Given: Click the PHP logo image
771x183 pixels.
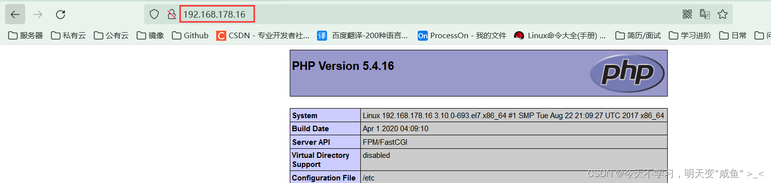Looking at the screenshot, I should click(x=627, y=73).
